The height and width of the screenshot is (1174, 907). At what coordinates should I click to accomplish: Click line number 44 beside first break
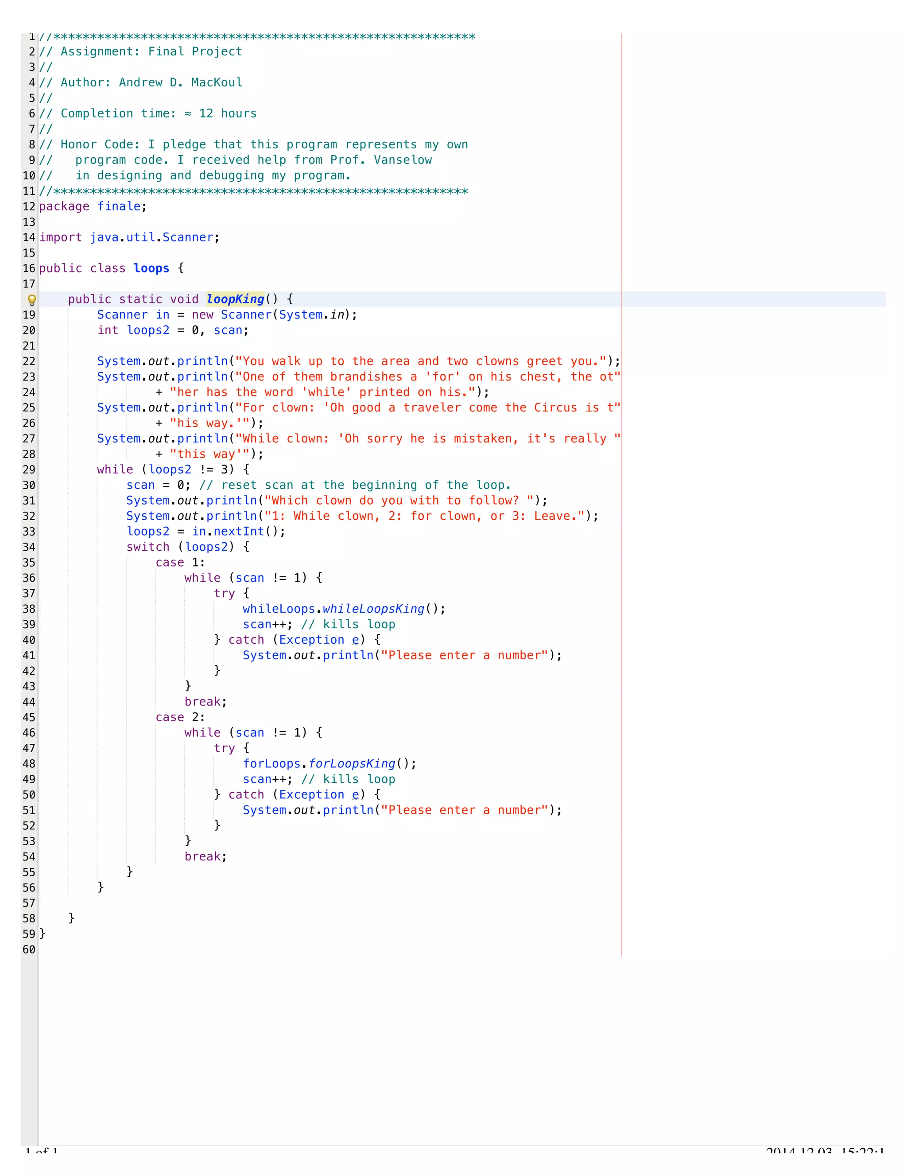29,702
